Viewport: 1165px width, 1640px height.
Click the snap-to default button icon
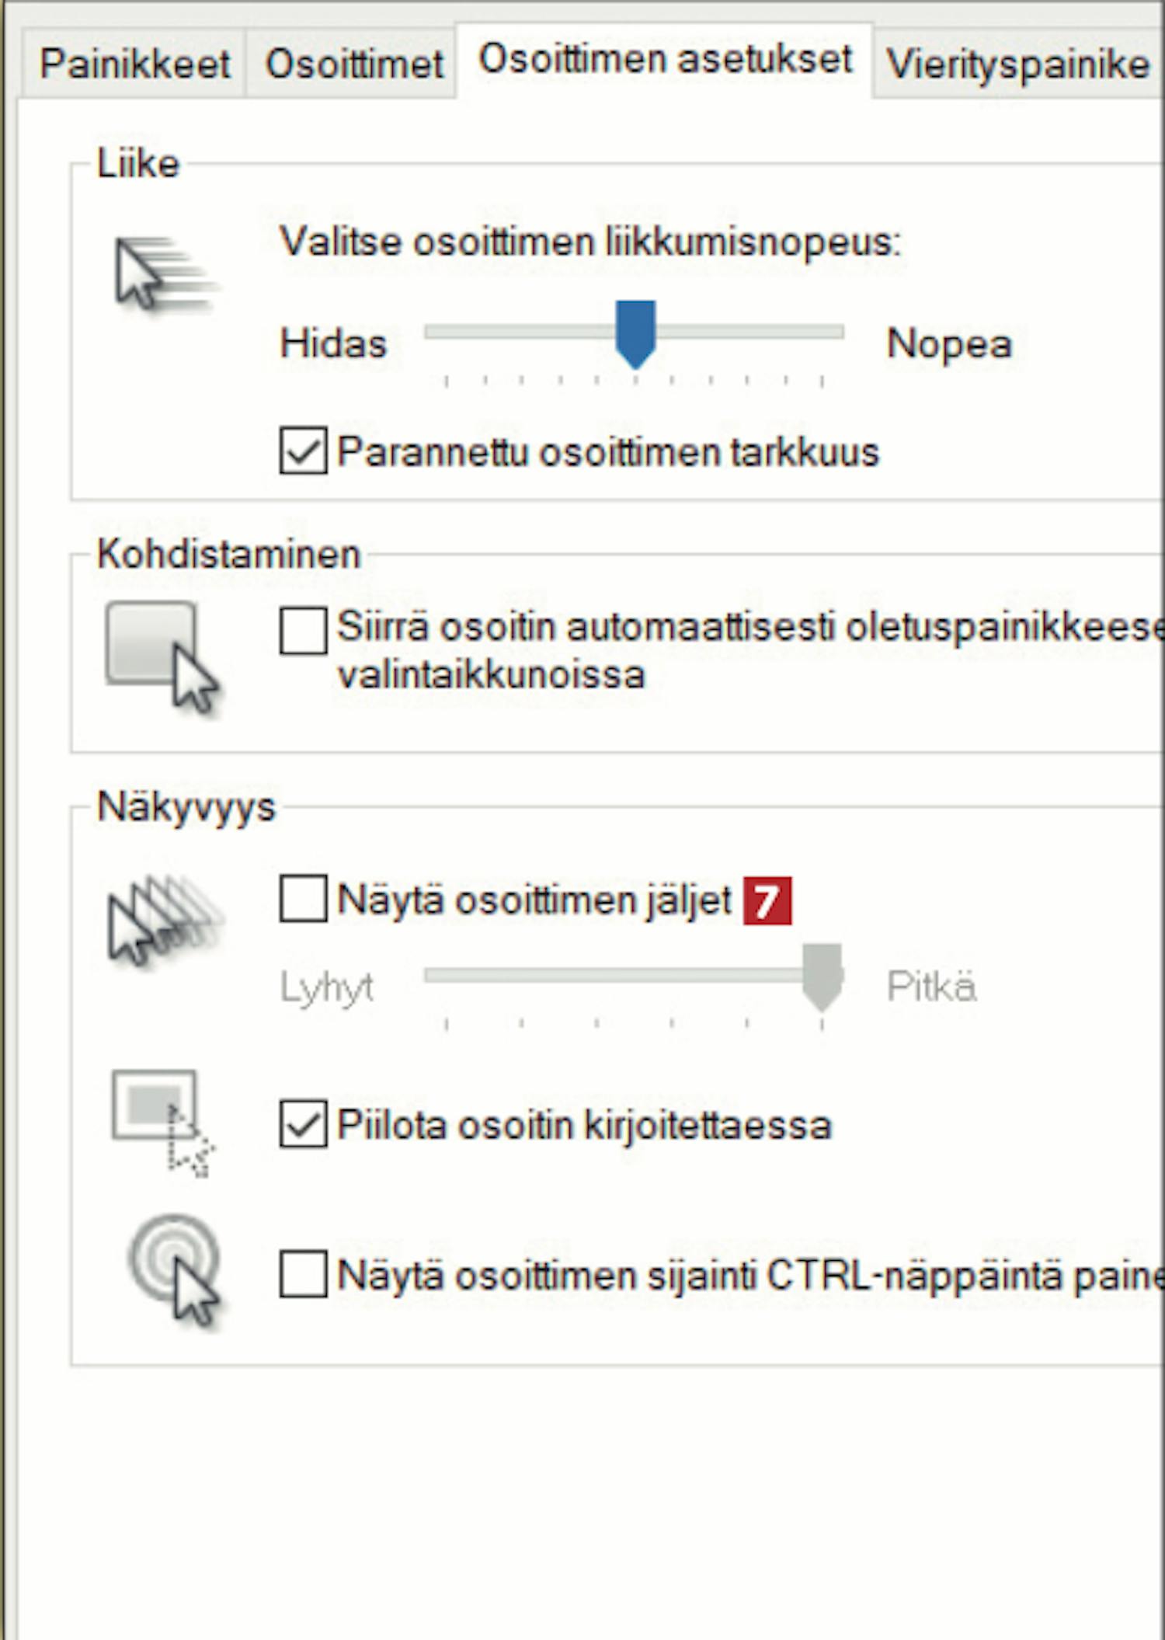[162, 657]
